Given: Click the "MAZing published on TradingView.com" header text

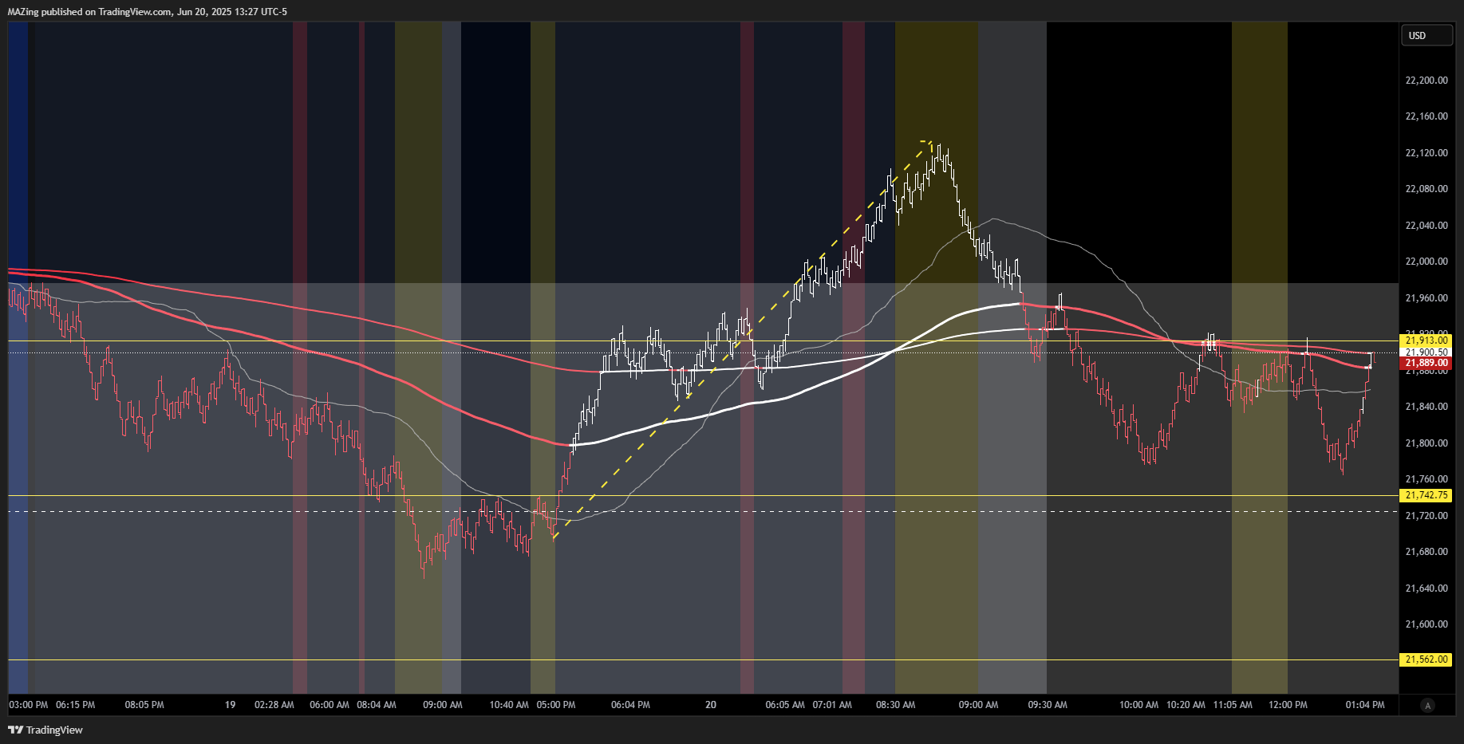Looking at the screenshot, I should click(89, 11).
